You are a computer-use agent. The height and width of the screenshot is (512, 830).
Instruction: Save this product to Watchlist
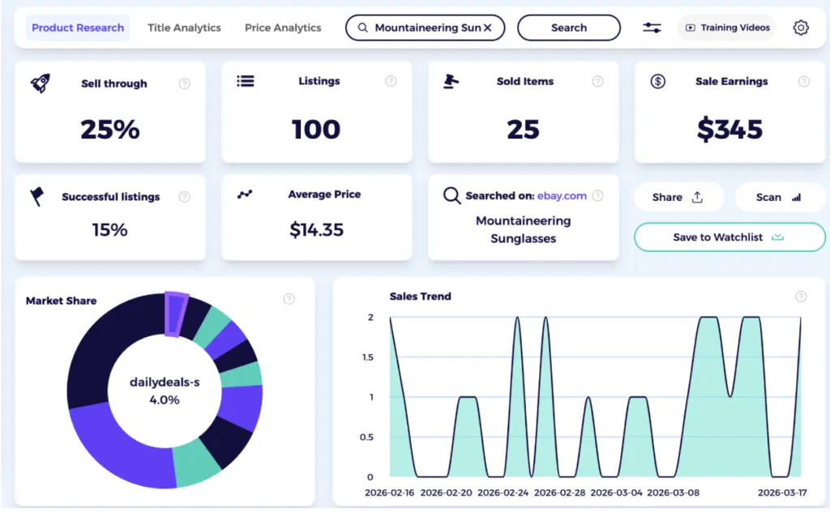[x=729, y=237]
